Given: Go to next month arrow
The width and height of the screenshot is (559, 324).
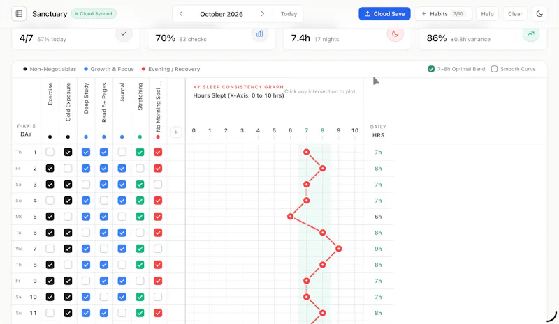Looking at the screenshot, I should 263,14.
